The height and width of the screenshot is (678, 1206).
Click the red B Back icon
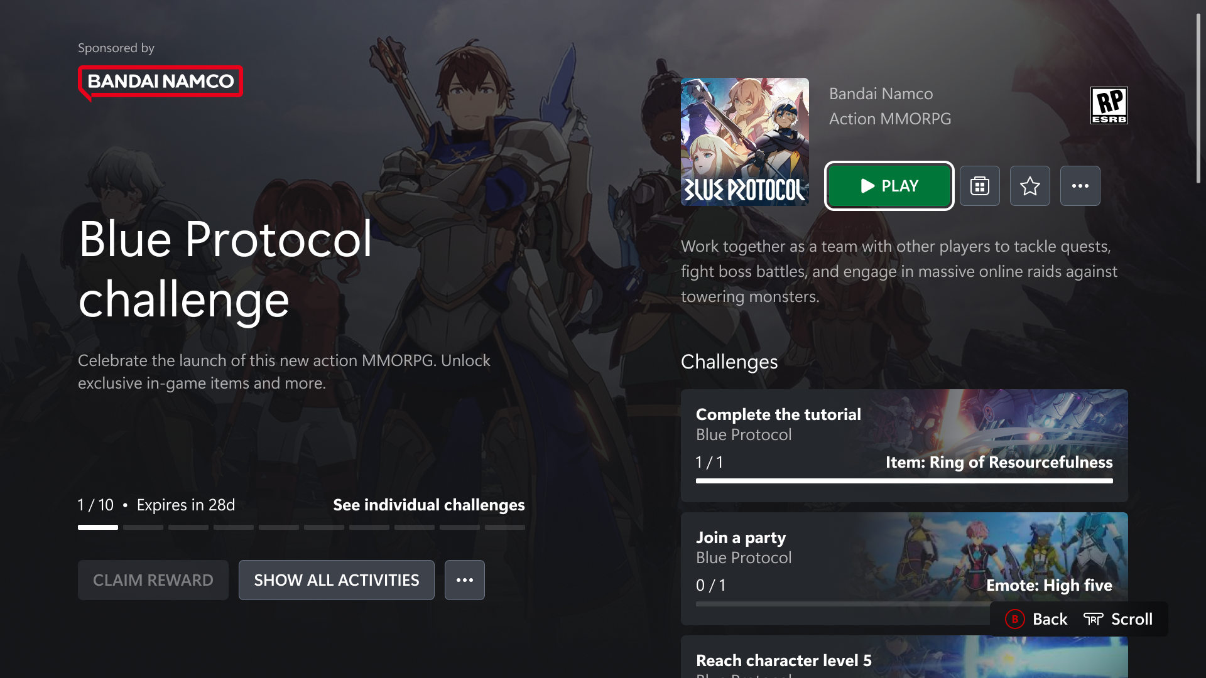point(1014,619)
